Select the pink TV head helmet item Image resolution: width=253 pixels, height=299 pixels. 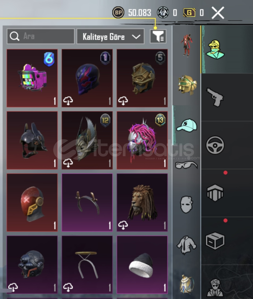tap(32, 78)
